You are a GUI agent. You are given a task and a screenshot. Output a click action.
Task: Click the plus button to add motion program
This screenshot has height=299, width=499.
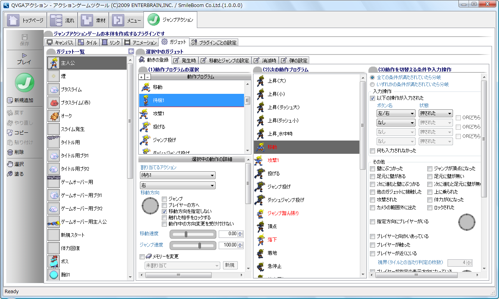pos(142,77)
